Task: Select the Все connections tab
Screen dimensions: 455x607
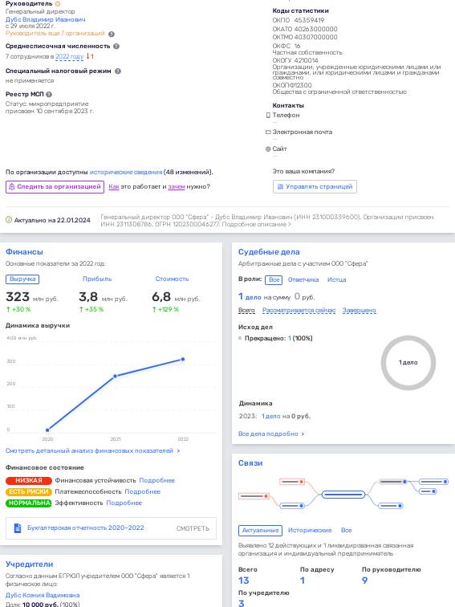Action: tap(347, 531)
